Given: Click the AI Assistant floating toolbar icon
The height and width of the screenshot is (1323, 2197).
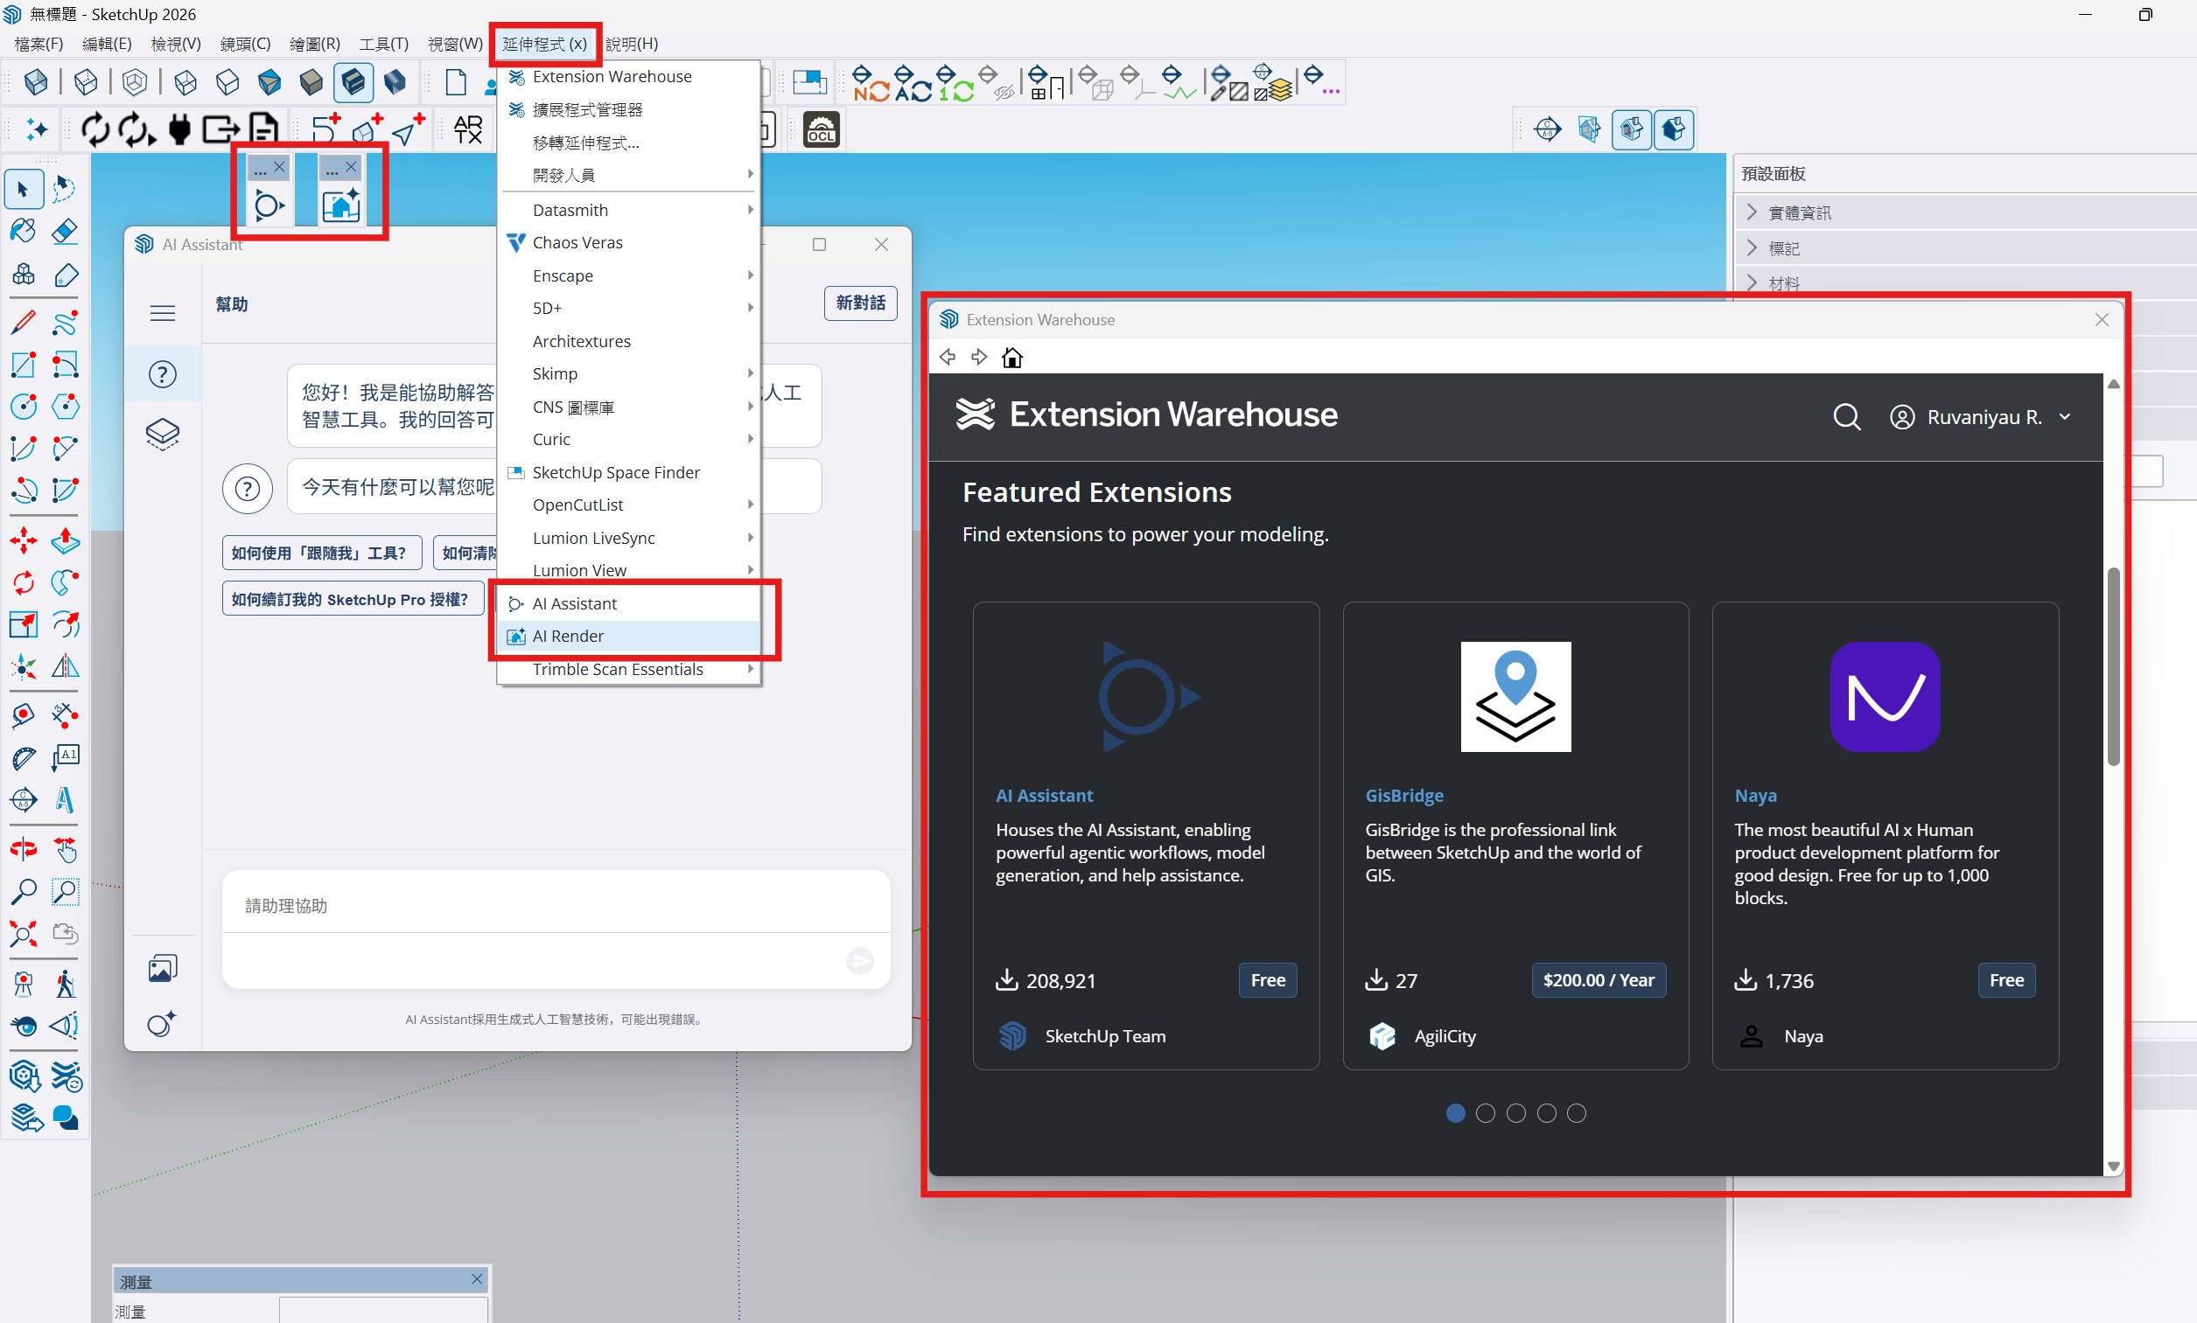Looking at the screenshot, I should coord(269,205).
